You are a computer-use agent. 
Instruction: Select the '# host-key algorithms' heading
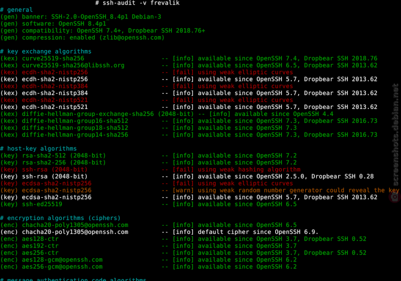[x=39, y=148]
